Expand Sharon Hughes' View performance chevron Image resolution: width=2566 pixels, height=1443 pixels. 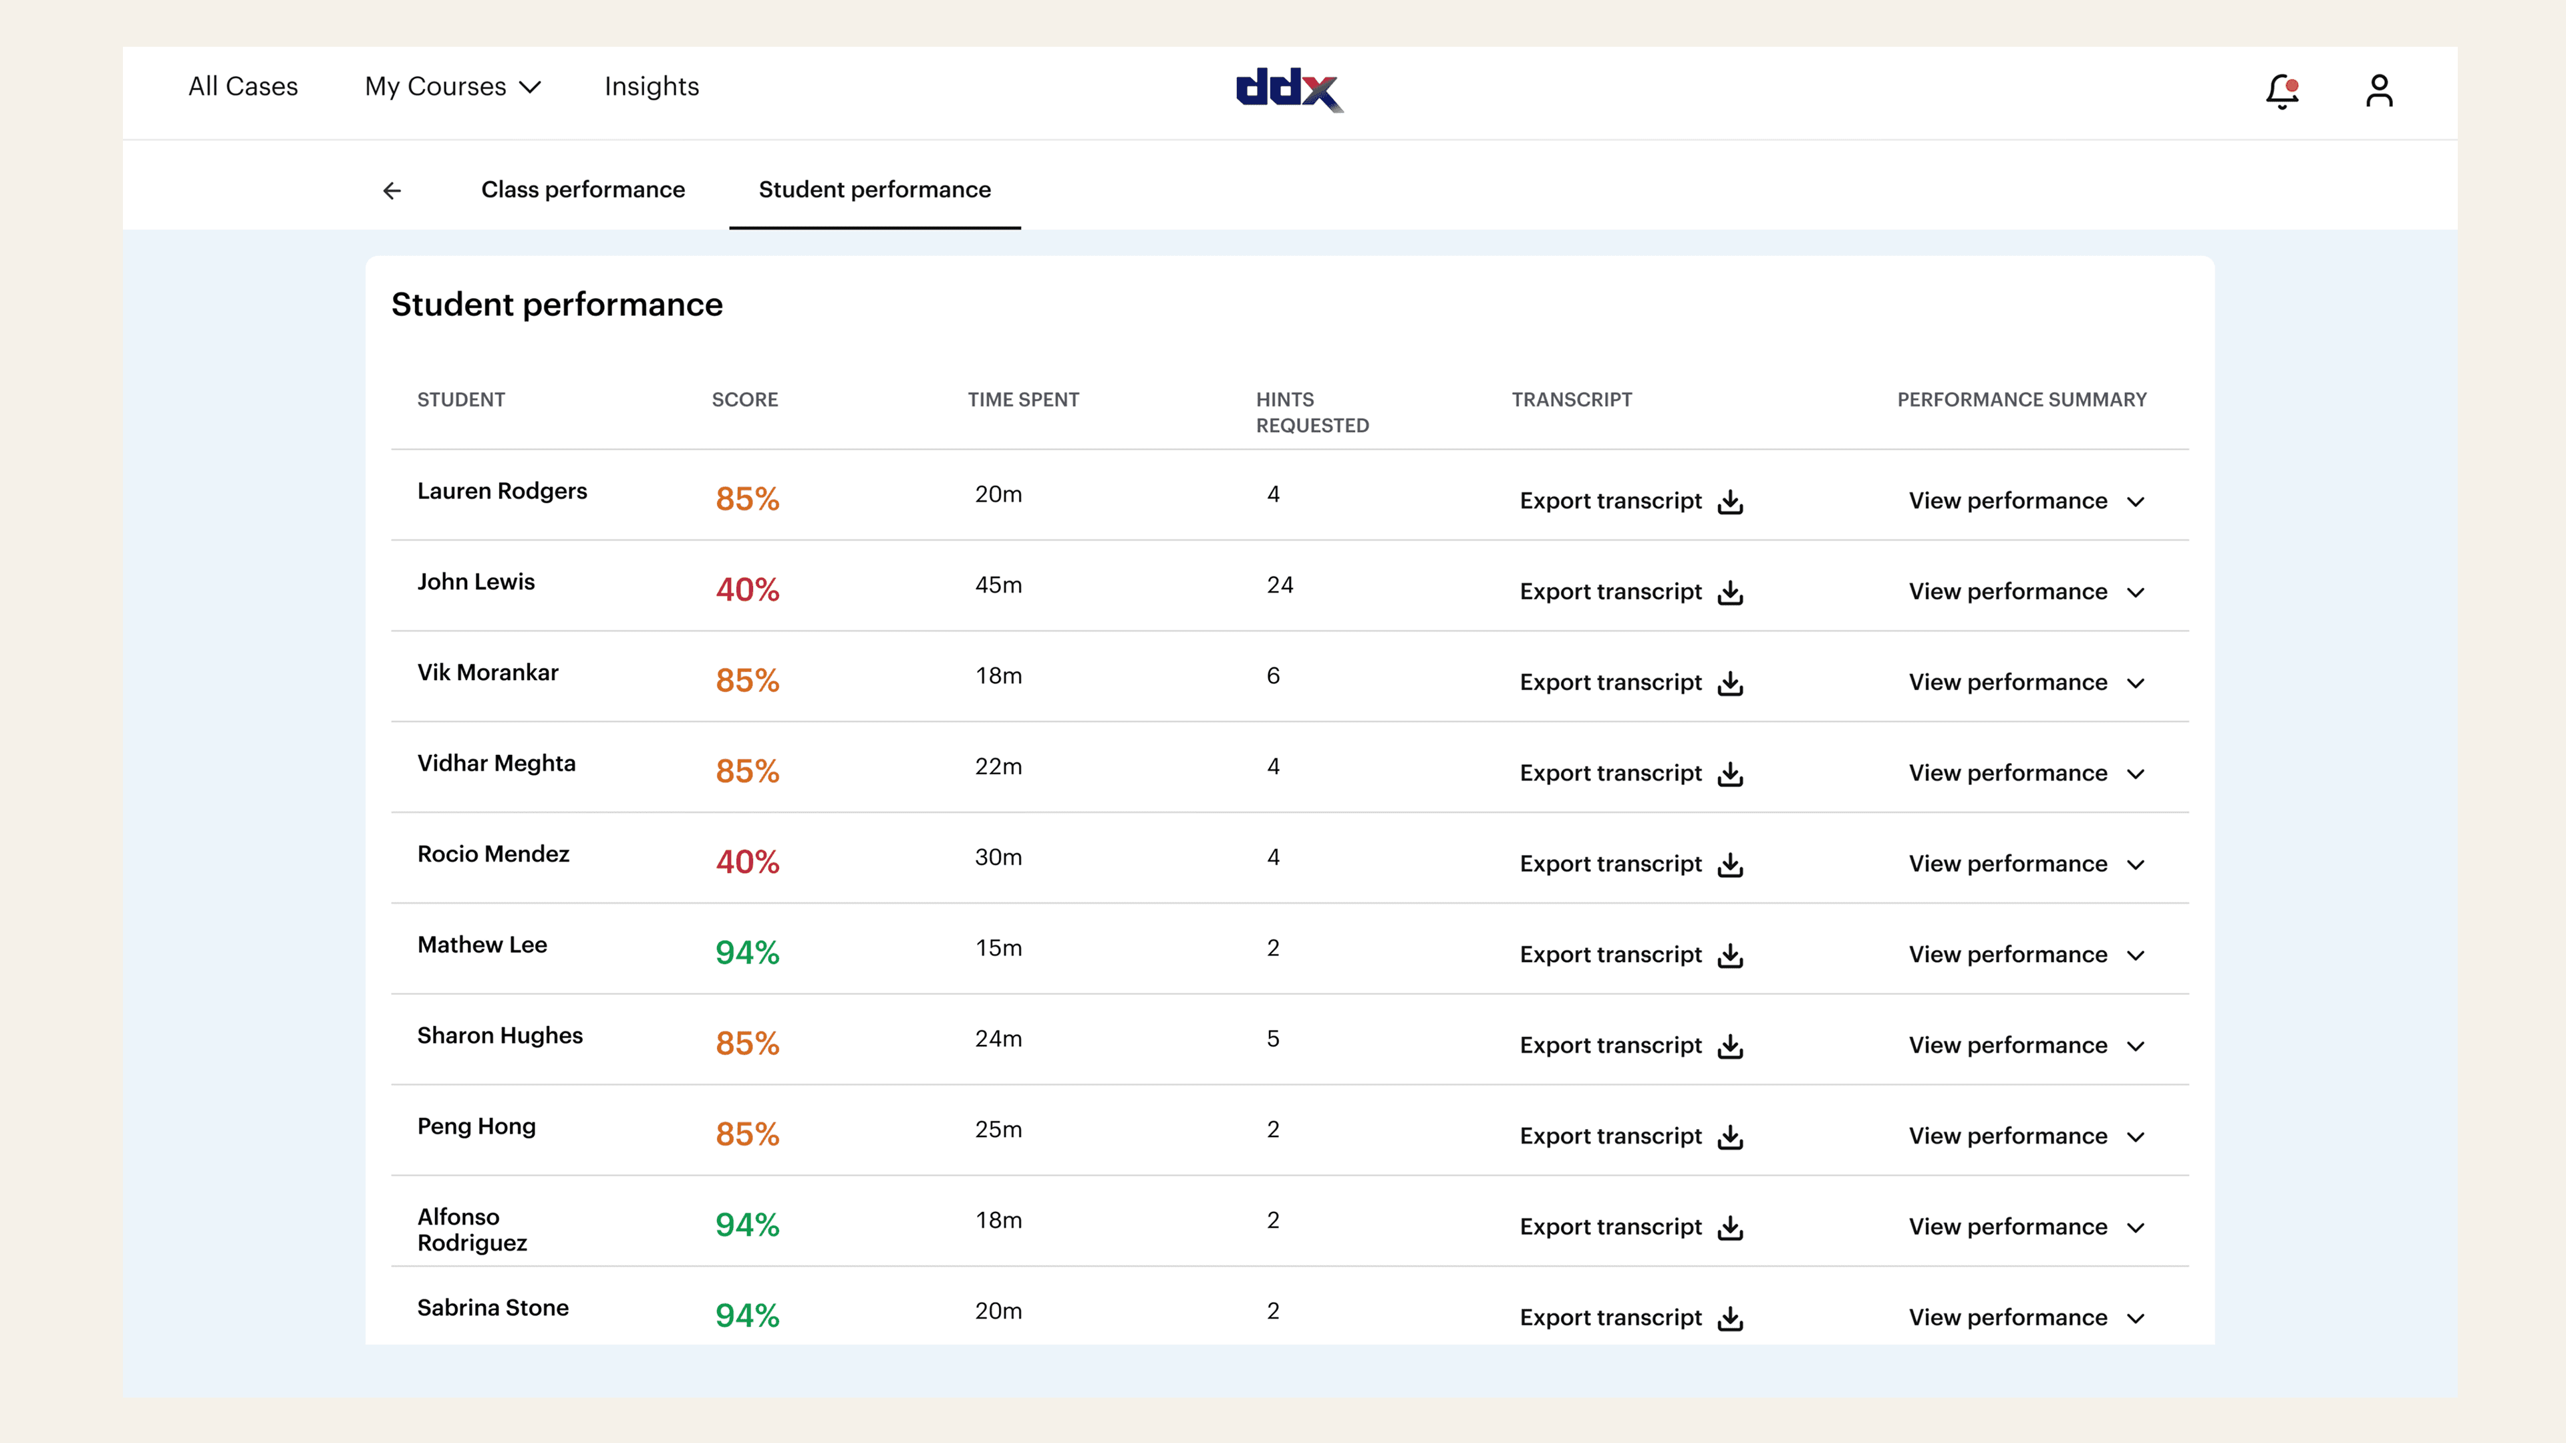pos(2135,1047)
